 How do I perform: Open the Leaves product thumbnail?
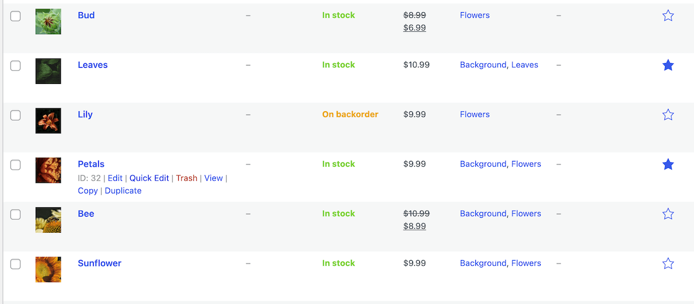(48, 71)
